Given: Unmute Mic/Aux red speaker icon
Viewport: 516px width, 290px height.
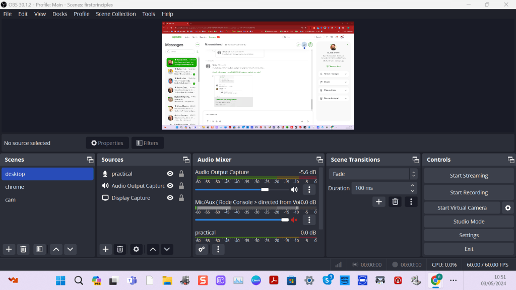Looking at the screenshot, I should pyautogui.click(x=294, y=220).
